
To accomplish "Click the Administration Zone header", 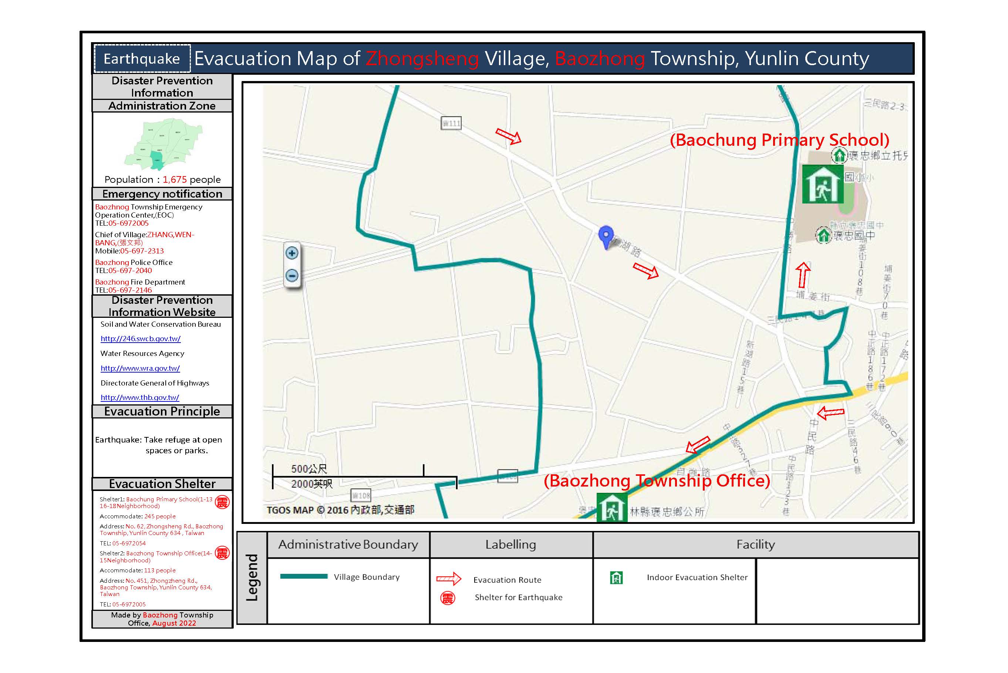I will click(162, 106).
